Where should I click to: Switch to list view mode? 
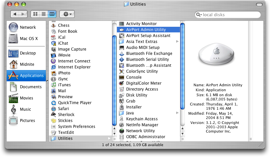pyautogui.click(x=43, y=14)
